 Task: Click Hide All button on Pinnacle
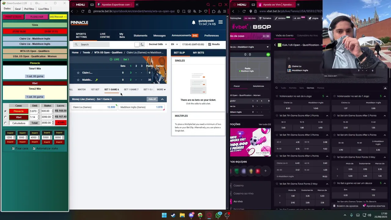[152, 99]
